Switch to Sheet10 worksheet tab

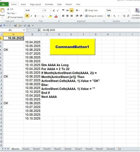110,149
